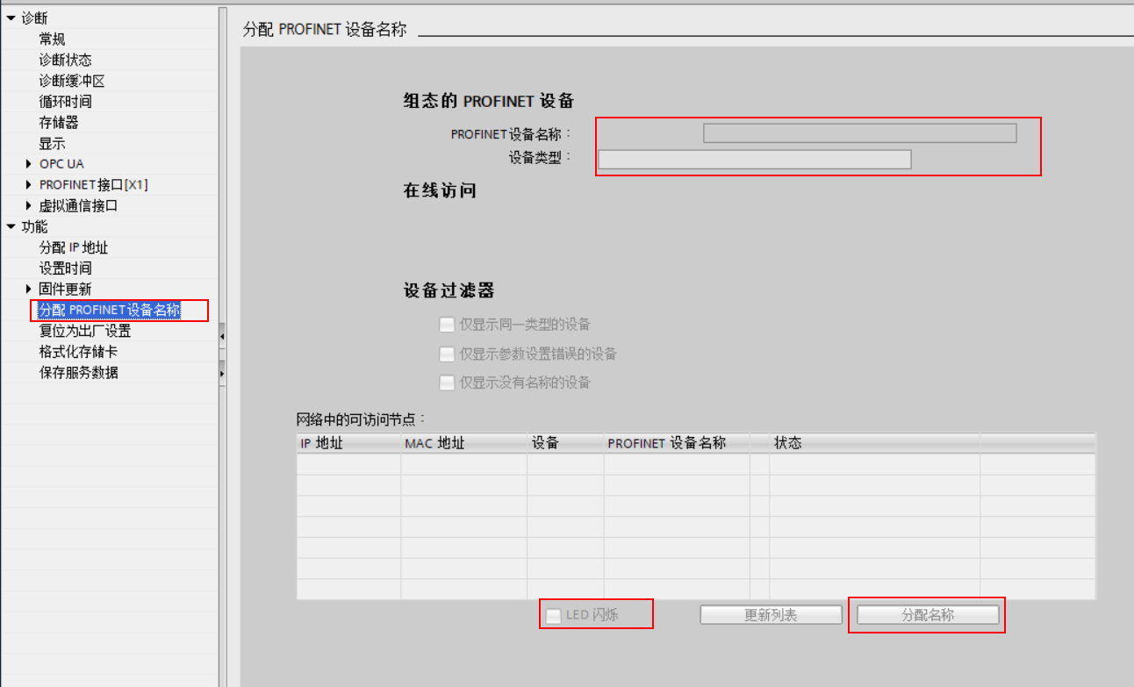This screenshot has height=687, width=1134.
Task: Enable the 仅显示没有名称的设备 filter
Action: point(447,383)
